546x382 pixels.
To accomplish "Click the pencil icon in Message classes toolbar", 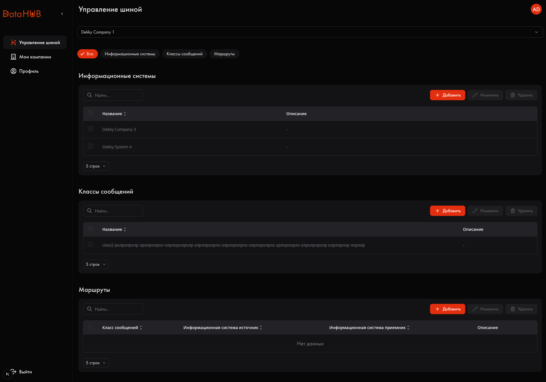I will pos(475,211).
